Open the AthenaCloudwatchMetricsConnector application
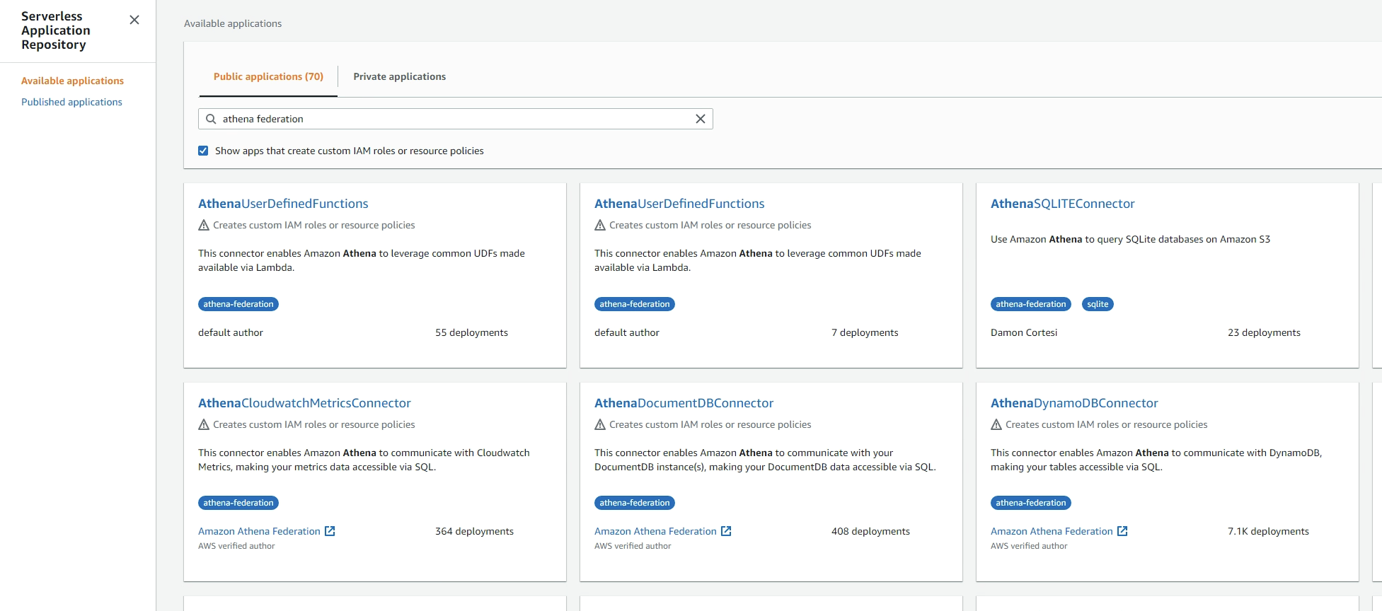 click(304, 403)
